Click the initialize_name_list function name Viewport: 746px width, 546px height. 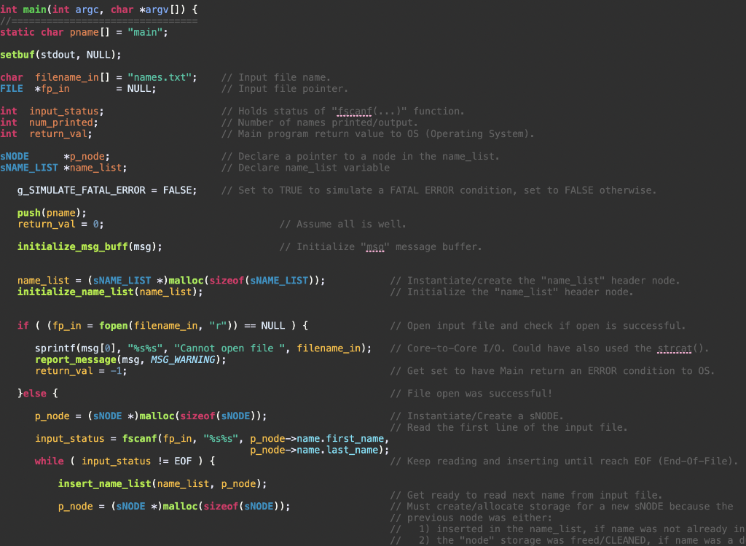pos(76,292)
